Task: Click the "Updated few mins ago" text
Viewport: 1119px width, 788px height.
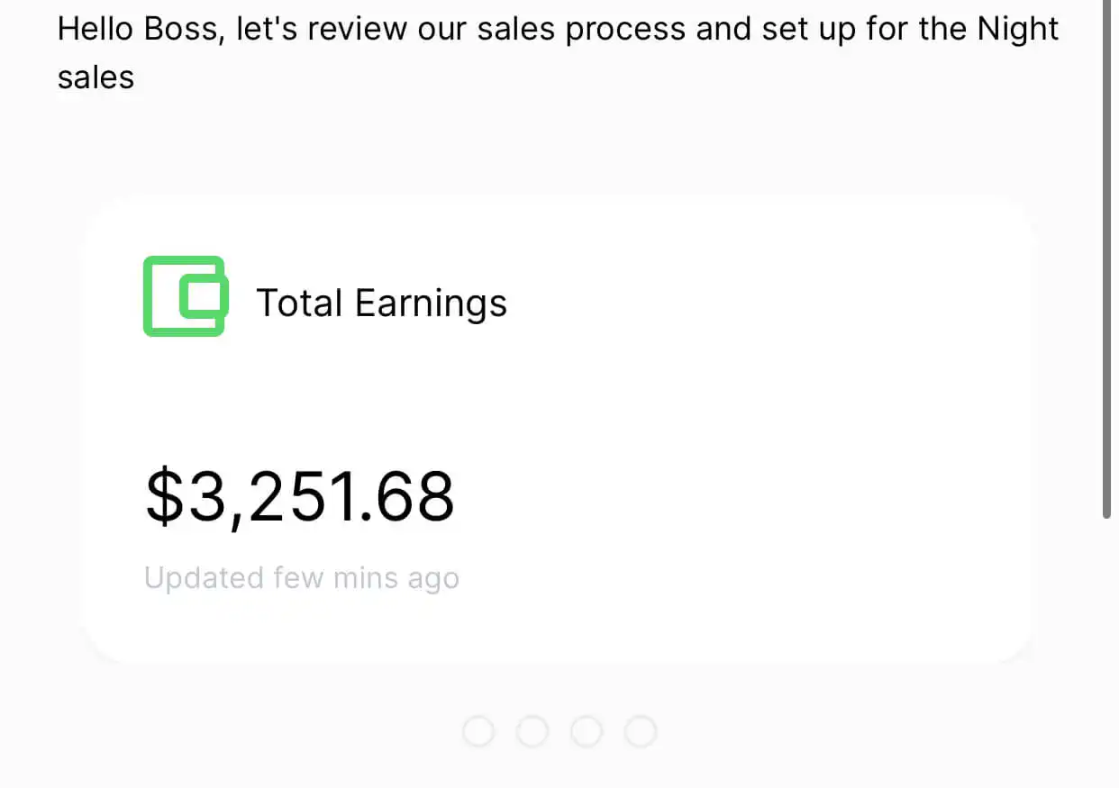Action: coord(302,578)
